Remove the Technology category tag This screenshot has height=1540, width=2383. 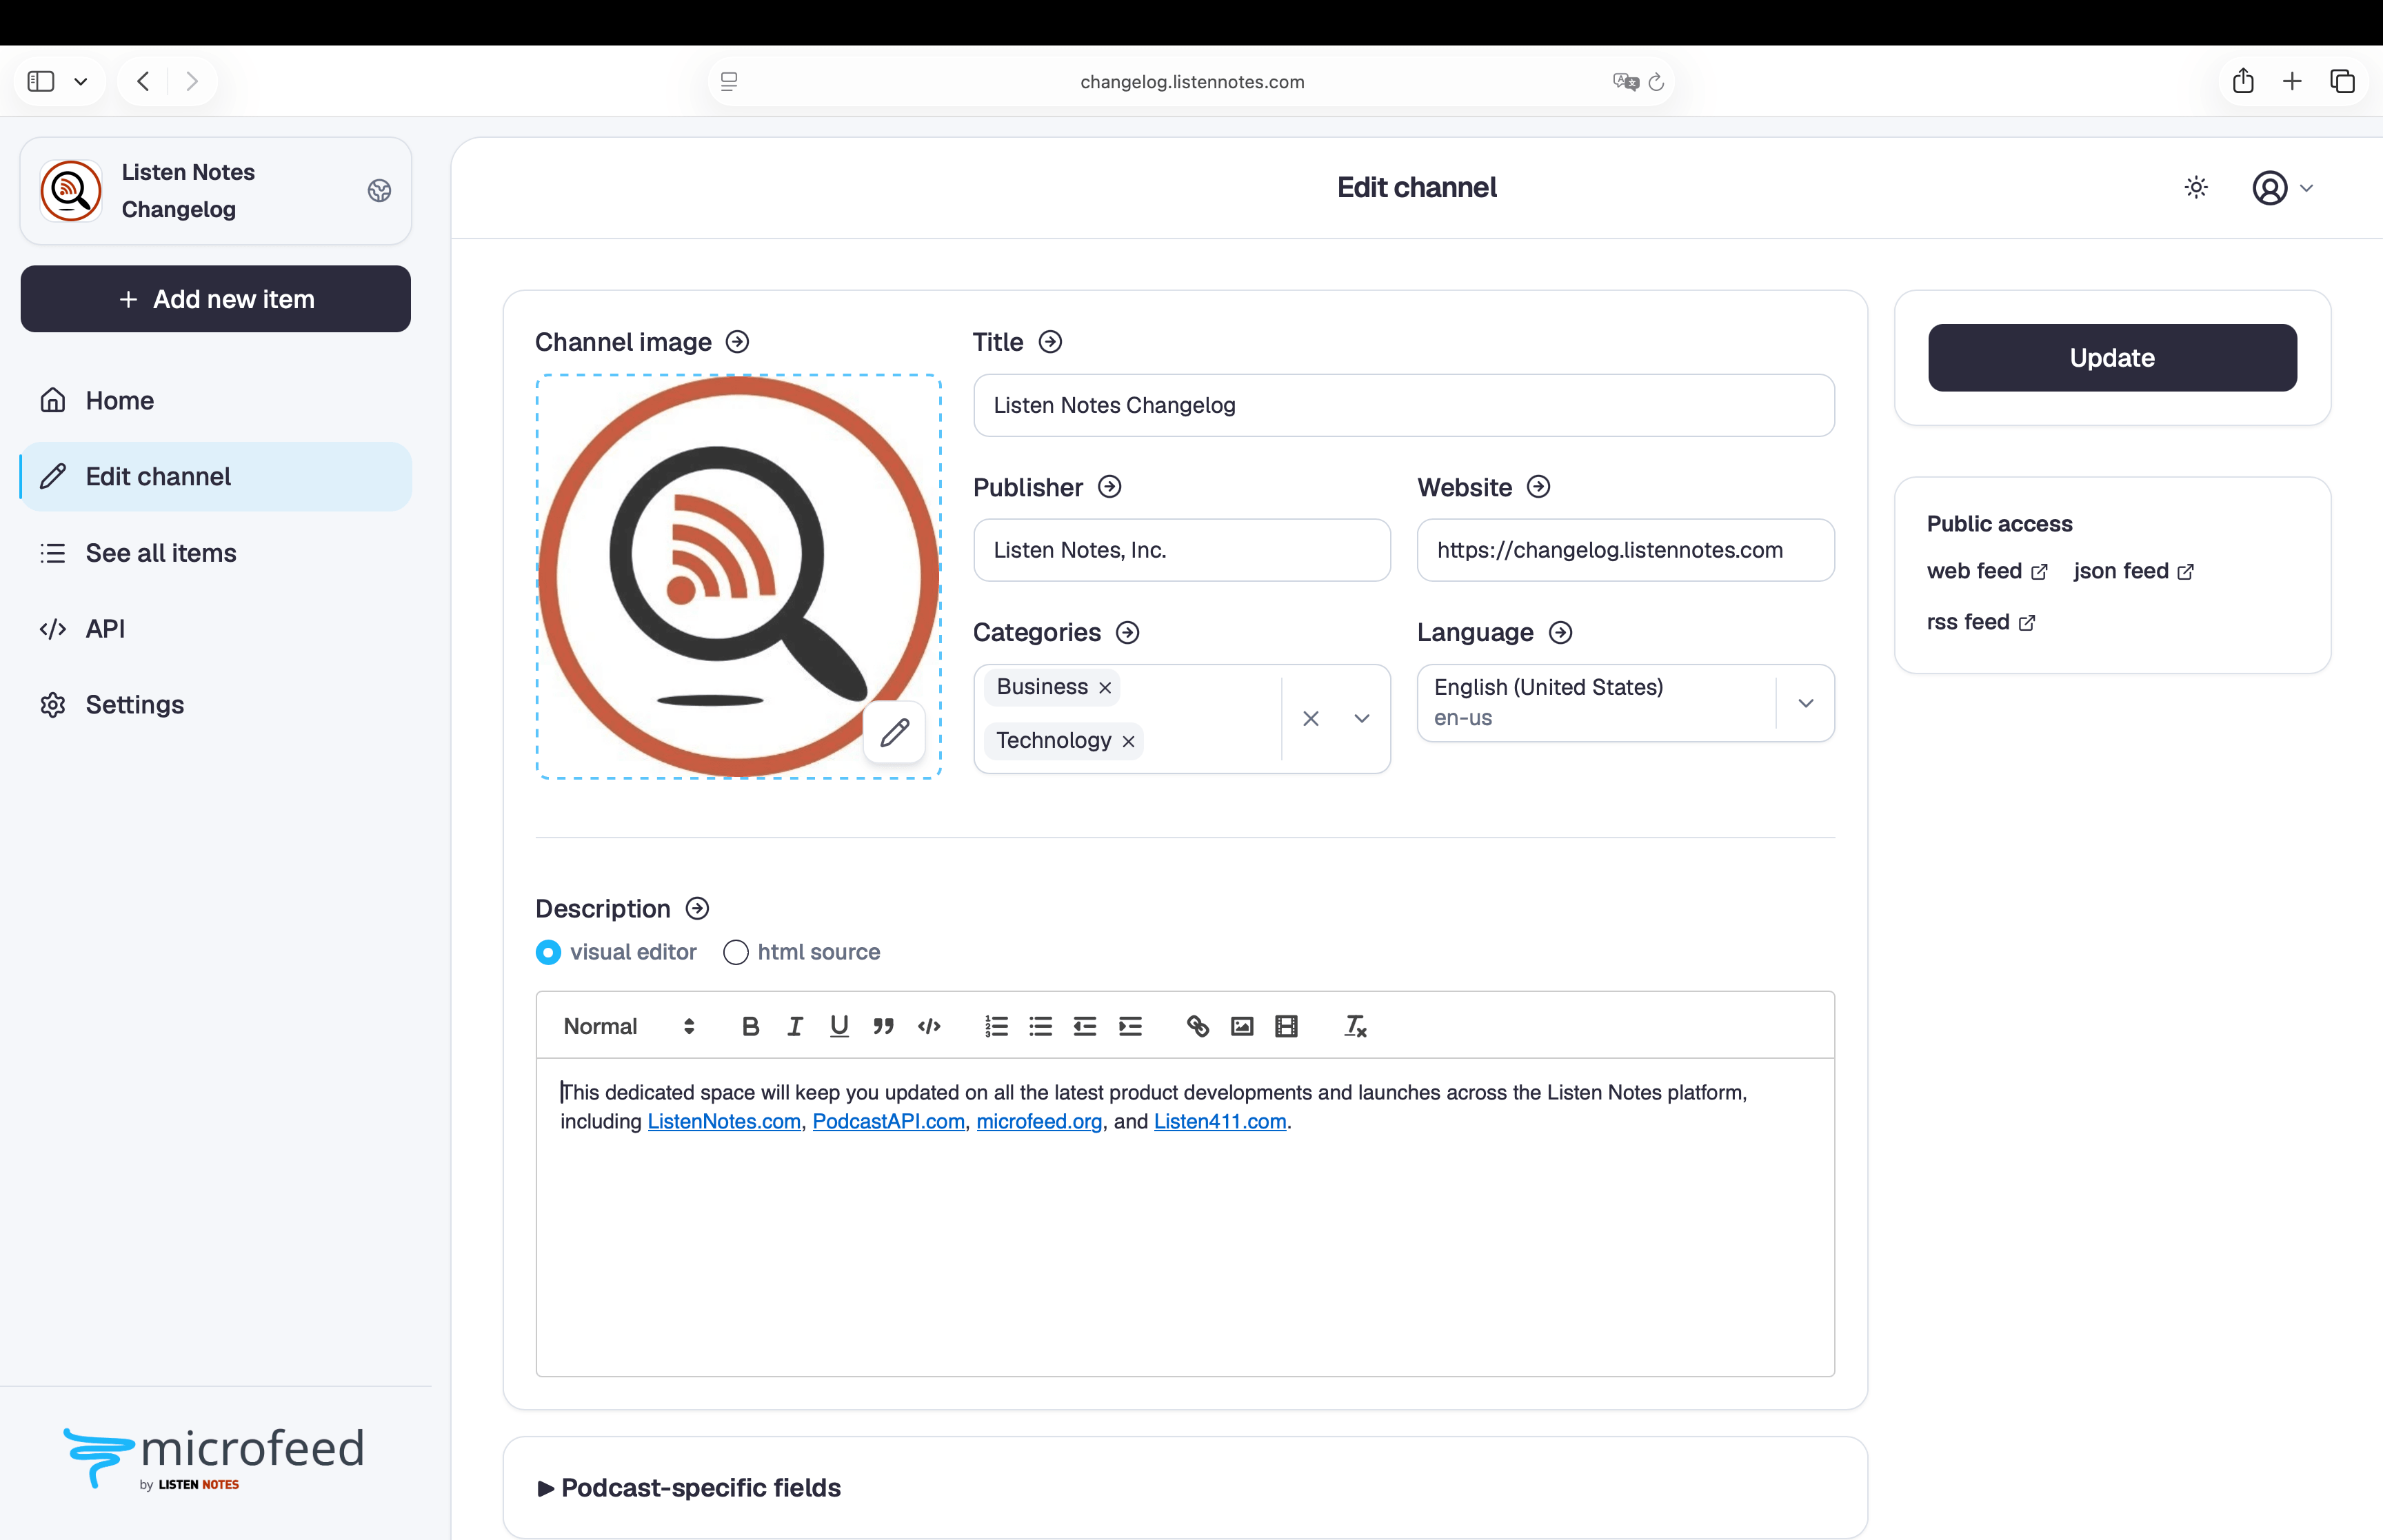pos(1128,741)
